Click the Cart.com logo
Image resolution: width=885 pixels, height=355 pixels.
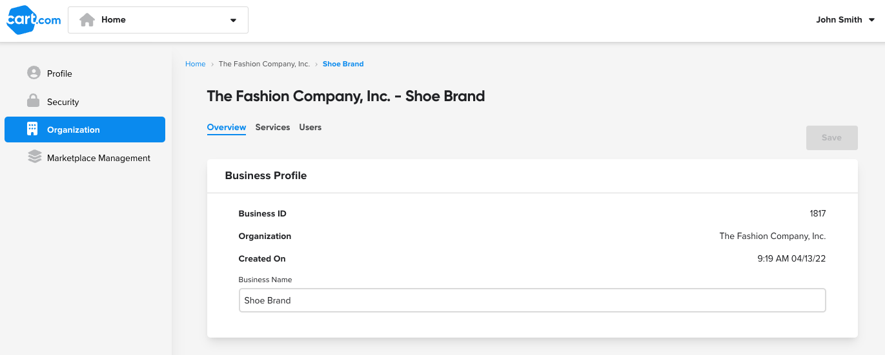(34, 20)
